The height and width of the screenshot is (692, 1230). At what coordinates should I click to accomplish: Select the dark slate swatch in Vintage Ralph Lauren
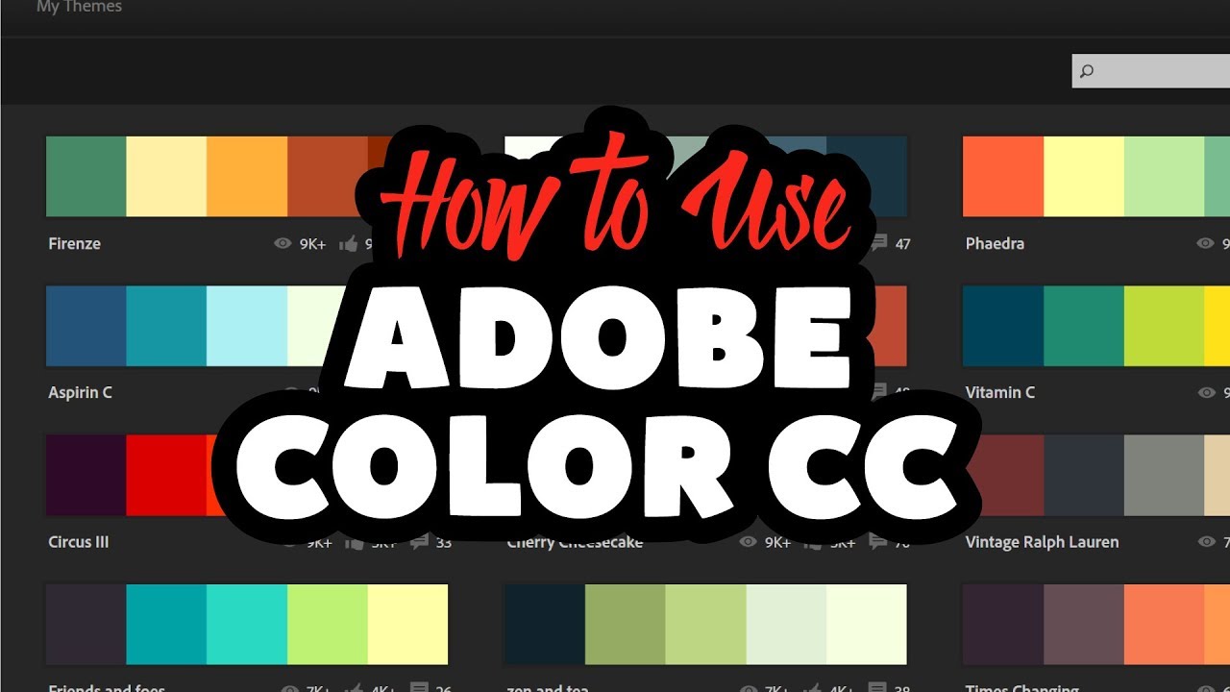[1084, 475]
